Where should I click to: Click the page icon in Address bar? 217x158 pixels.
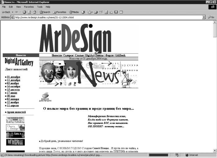pos(13,17)
